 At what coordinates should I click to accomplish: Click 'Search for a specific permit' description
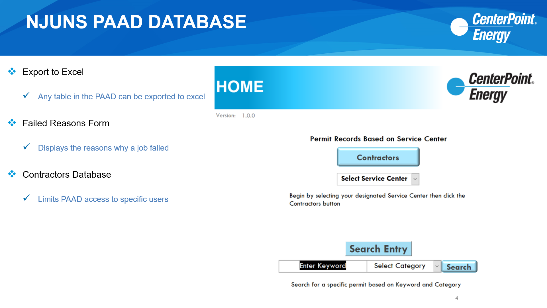pyautogui.click(x=376, y=285)
